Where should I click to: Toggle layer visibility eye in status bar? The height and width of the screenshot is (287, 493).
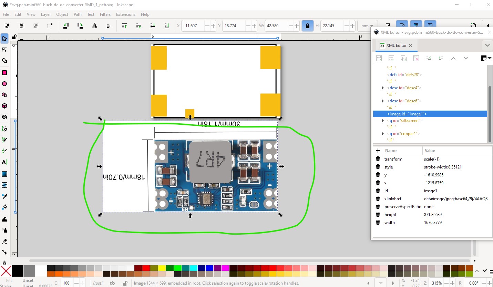[112, 283]
